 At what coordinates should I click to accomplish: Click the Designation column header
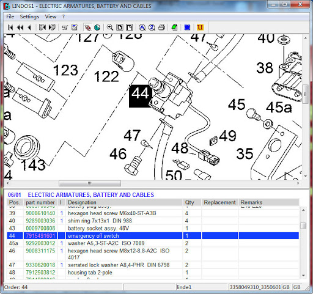[124, 202]
